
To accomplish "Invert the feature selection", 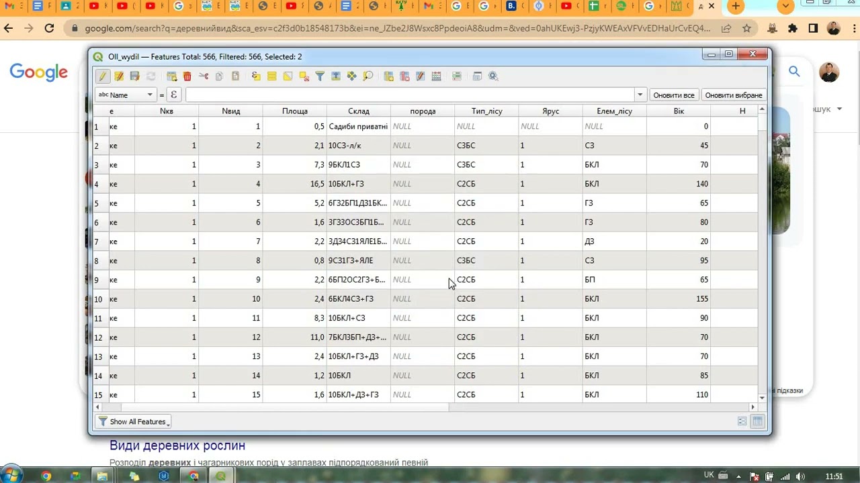I will [288, 76].
